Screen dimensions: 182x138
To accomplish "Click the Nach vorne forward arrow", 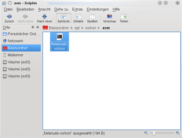I will (25, 18).
